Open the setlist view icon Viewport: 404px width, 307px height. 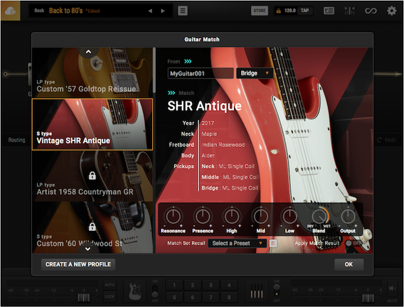(329, 11)
